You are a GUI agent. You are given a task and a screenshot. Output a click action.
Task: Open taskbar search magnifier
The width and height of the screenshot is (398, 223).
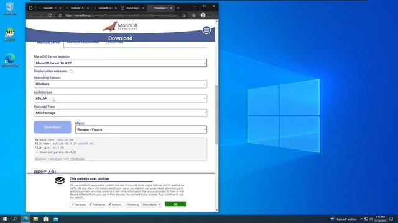coord(15,219)
